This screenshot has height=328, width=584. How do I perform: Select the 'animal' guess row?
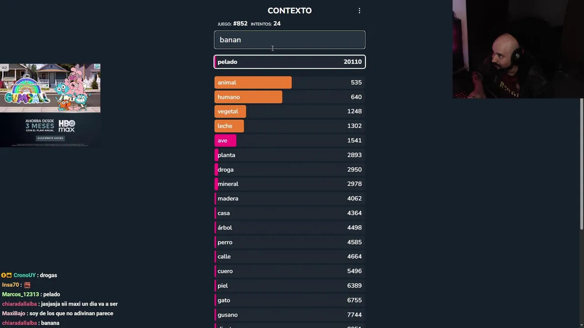289,82
